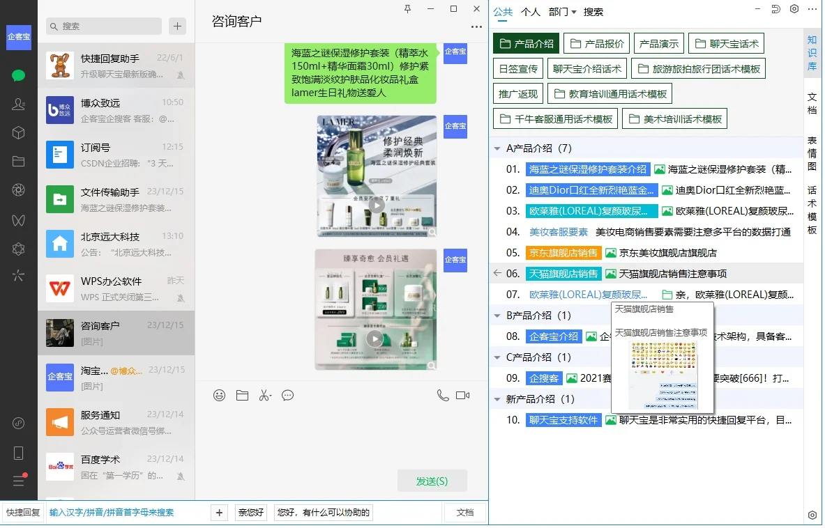825x528 pixels.
Task: Click the cube-shaped favorites sidebar icon
Action: pyautogui.click(x=18, y=133)
